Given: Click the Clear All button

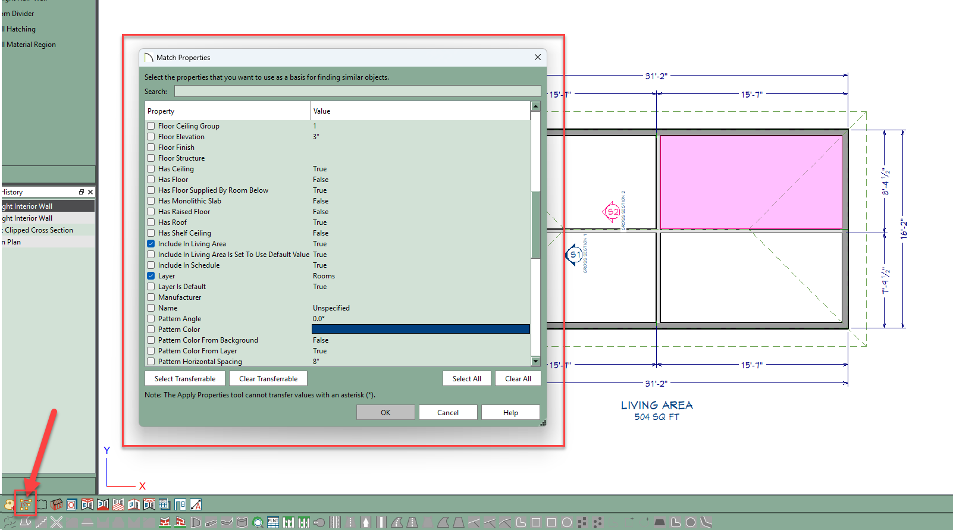Looking at the screenshot, I should click(x=518, y=379).
